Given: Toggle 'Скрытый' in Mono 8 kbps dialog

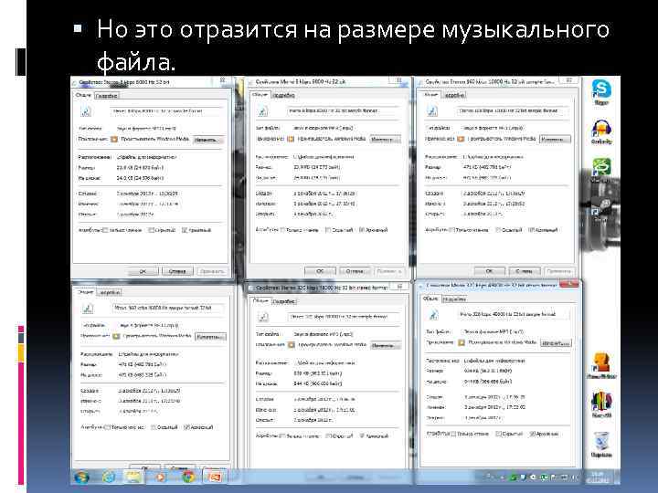Looking at the screenshot, I should pyautogui.click(x=328, y=230).
